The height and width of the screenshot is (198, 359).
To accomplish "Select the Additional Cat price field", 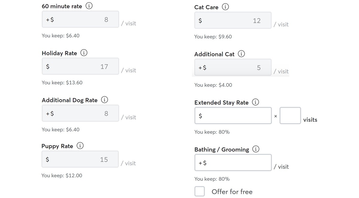I will click(x=233, y=67).
